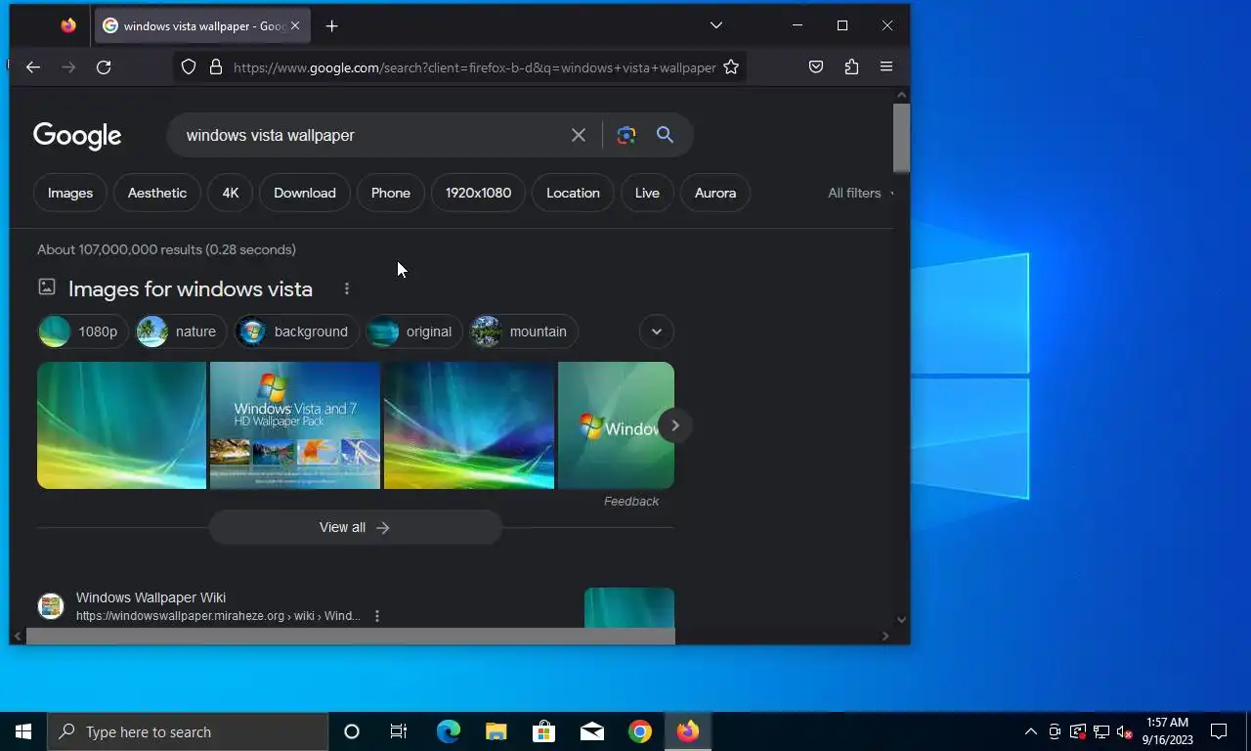Show hidden system tray icons
The height and width of the screenshot is (751, 1251).
1031,731
